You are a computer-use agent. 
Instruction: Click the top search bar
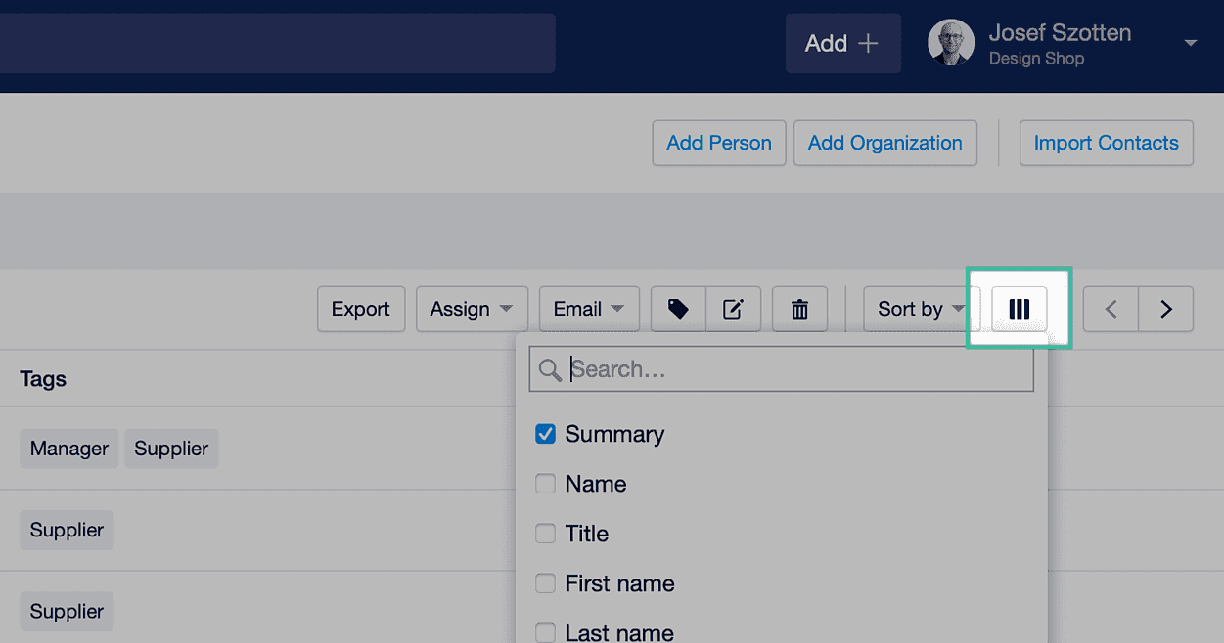pyautogui.click(x=277, y=43)
